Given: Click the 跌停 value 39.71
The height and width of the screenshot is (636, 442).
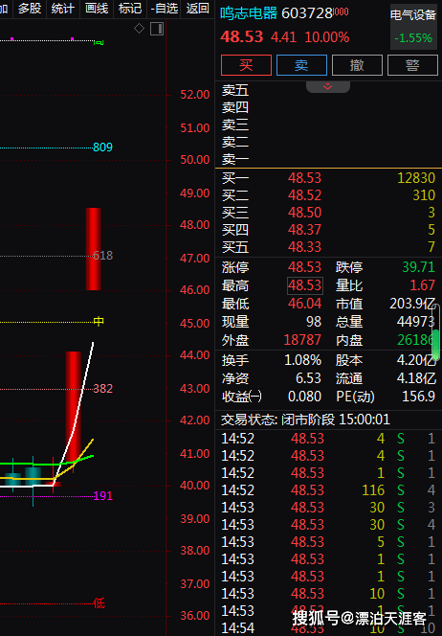Looking at the screenshot, I should tap(418, 267).
